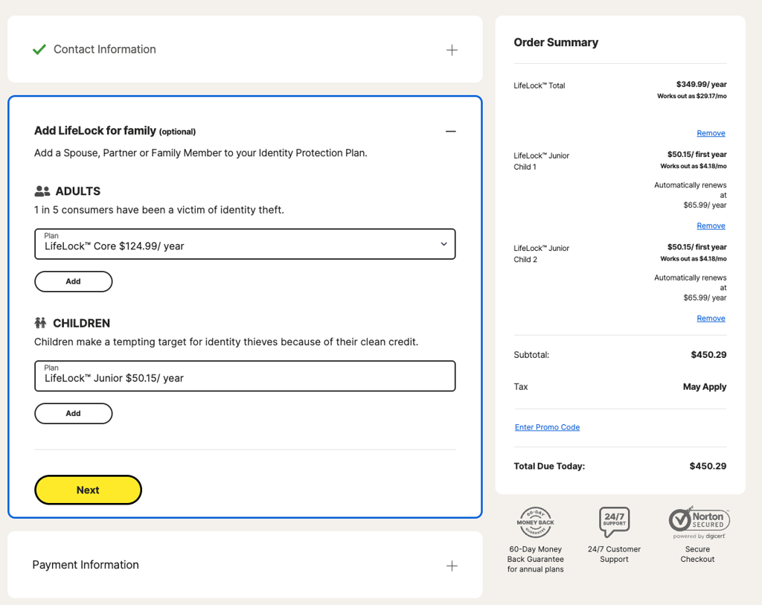
Task: Click the chevron arrow in adult Plan dropdown
Action: [444, 244]
